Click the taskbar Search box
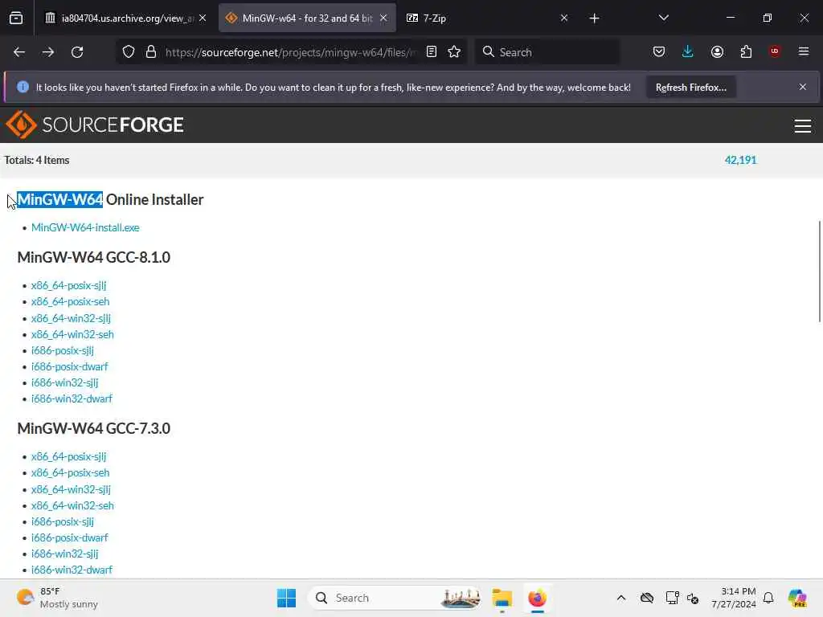This screenshot has height=617, width=823. [x=394, y=598]
